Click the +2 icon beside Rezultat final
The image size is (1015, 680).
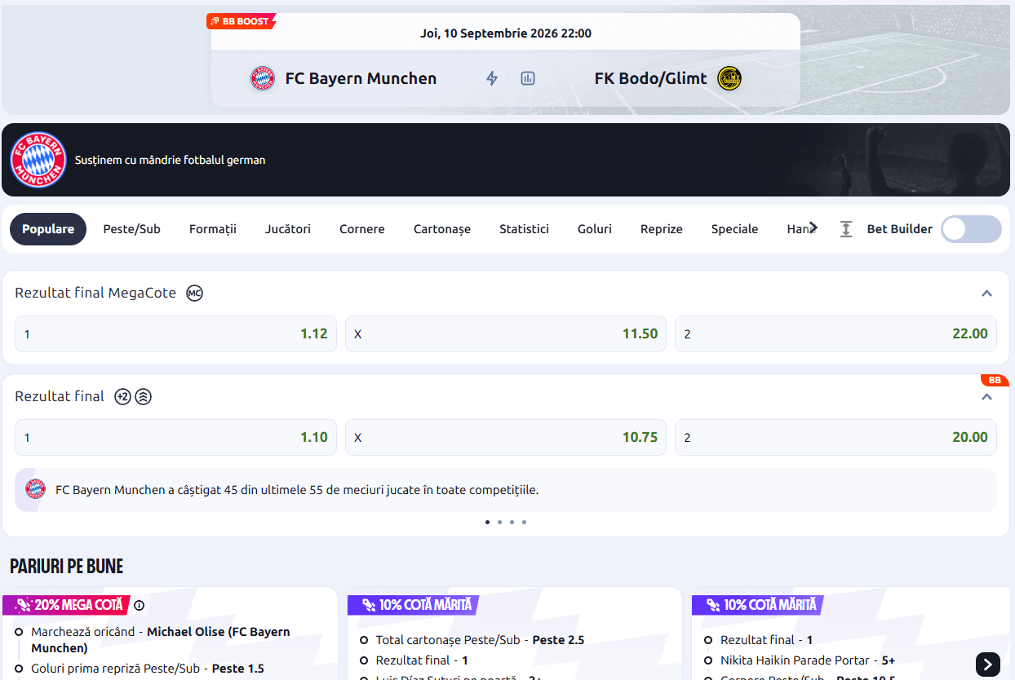tap(122, 396)
